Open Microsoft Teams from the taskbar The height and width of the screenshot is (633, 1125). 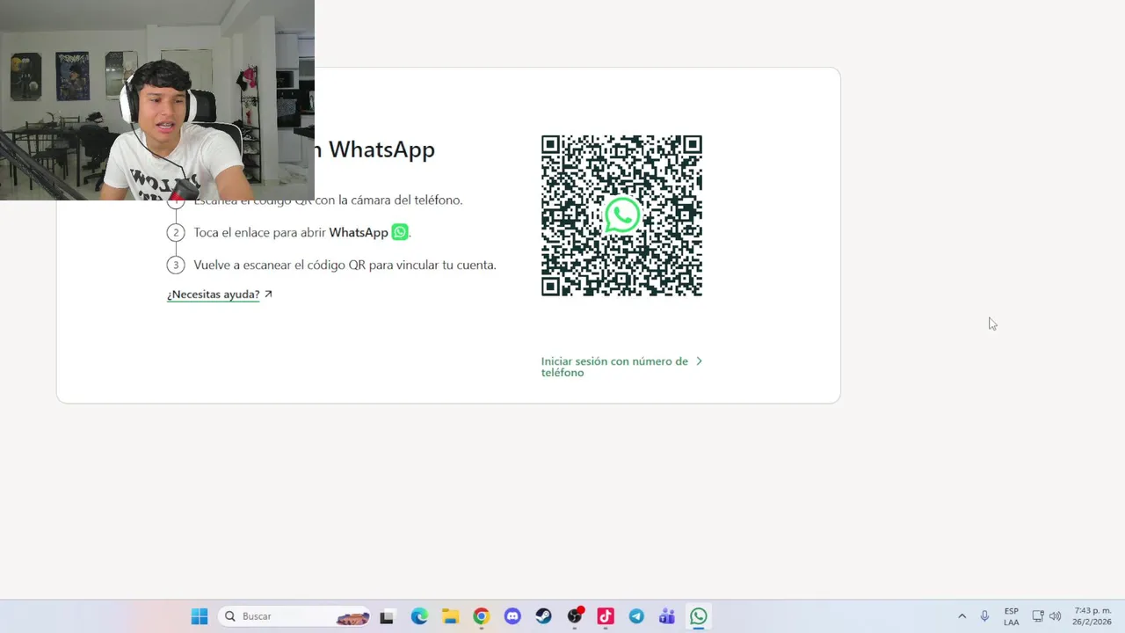point(667,616)
